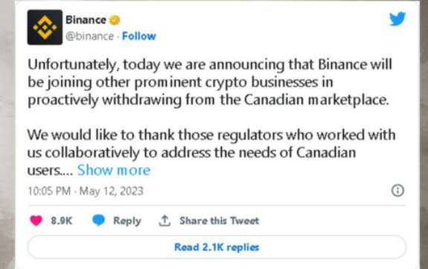Image resolution: width=428 pixels, height=269 pixels.
Task: Click the Binance logo avatar
Action: click(45, 27)
